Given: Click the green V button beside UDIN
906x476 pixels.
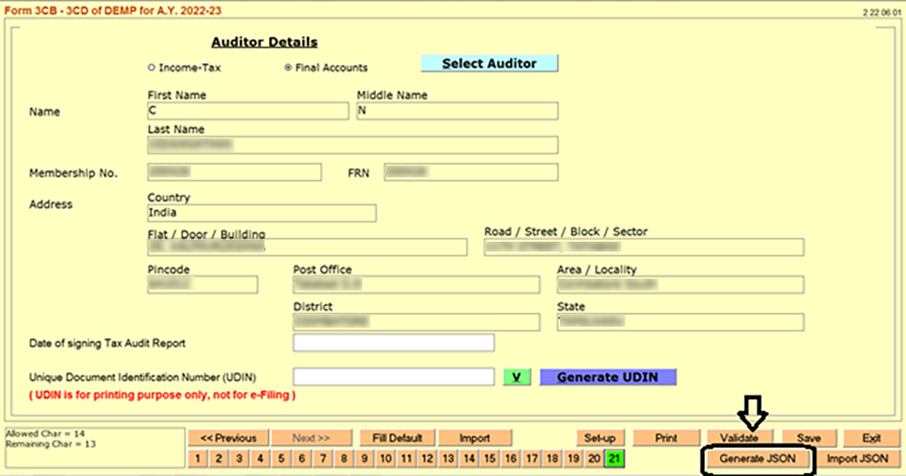Looking at the screenshot, I should [x=516, y=376].
